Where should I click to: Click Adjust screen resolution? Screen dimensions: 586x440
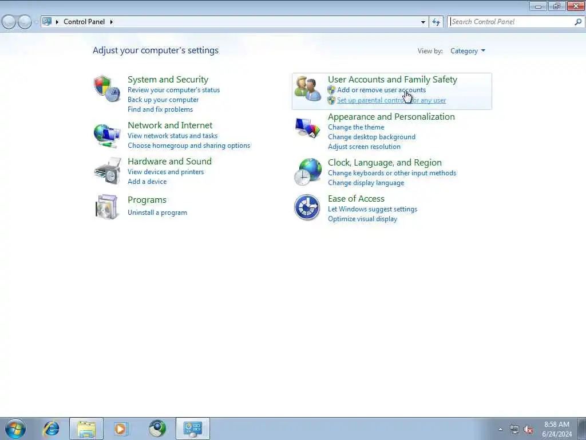[x=364, y=147]
